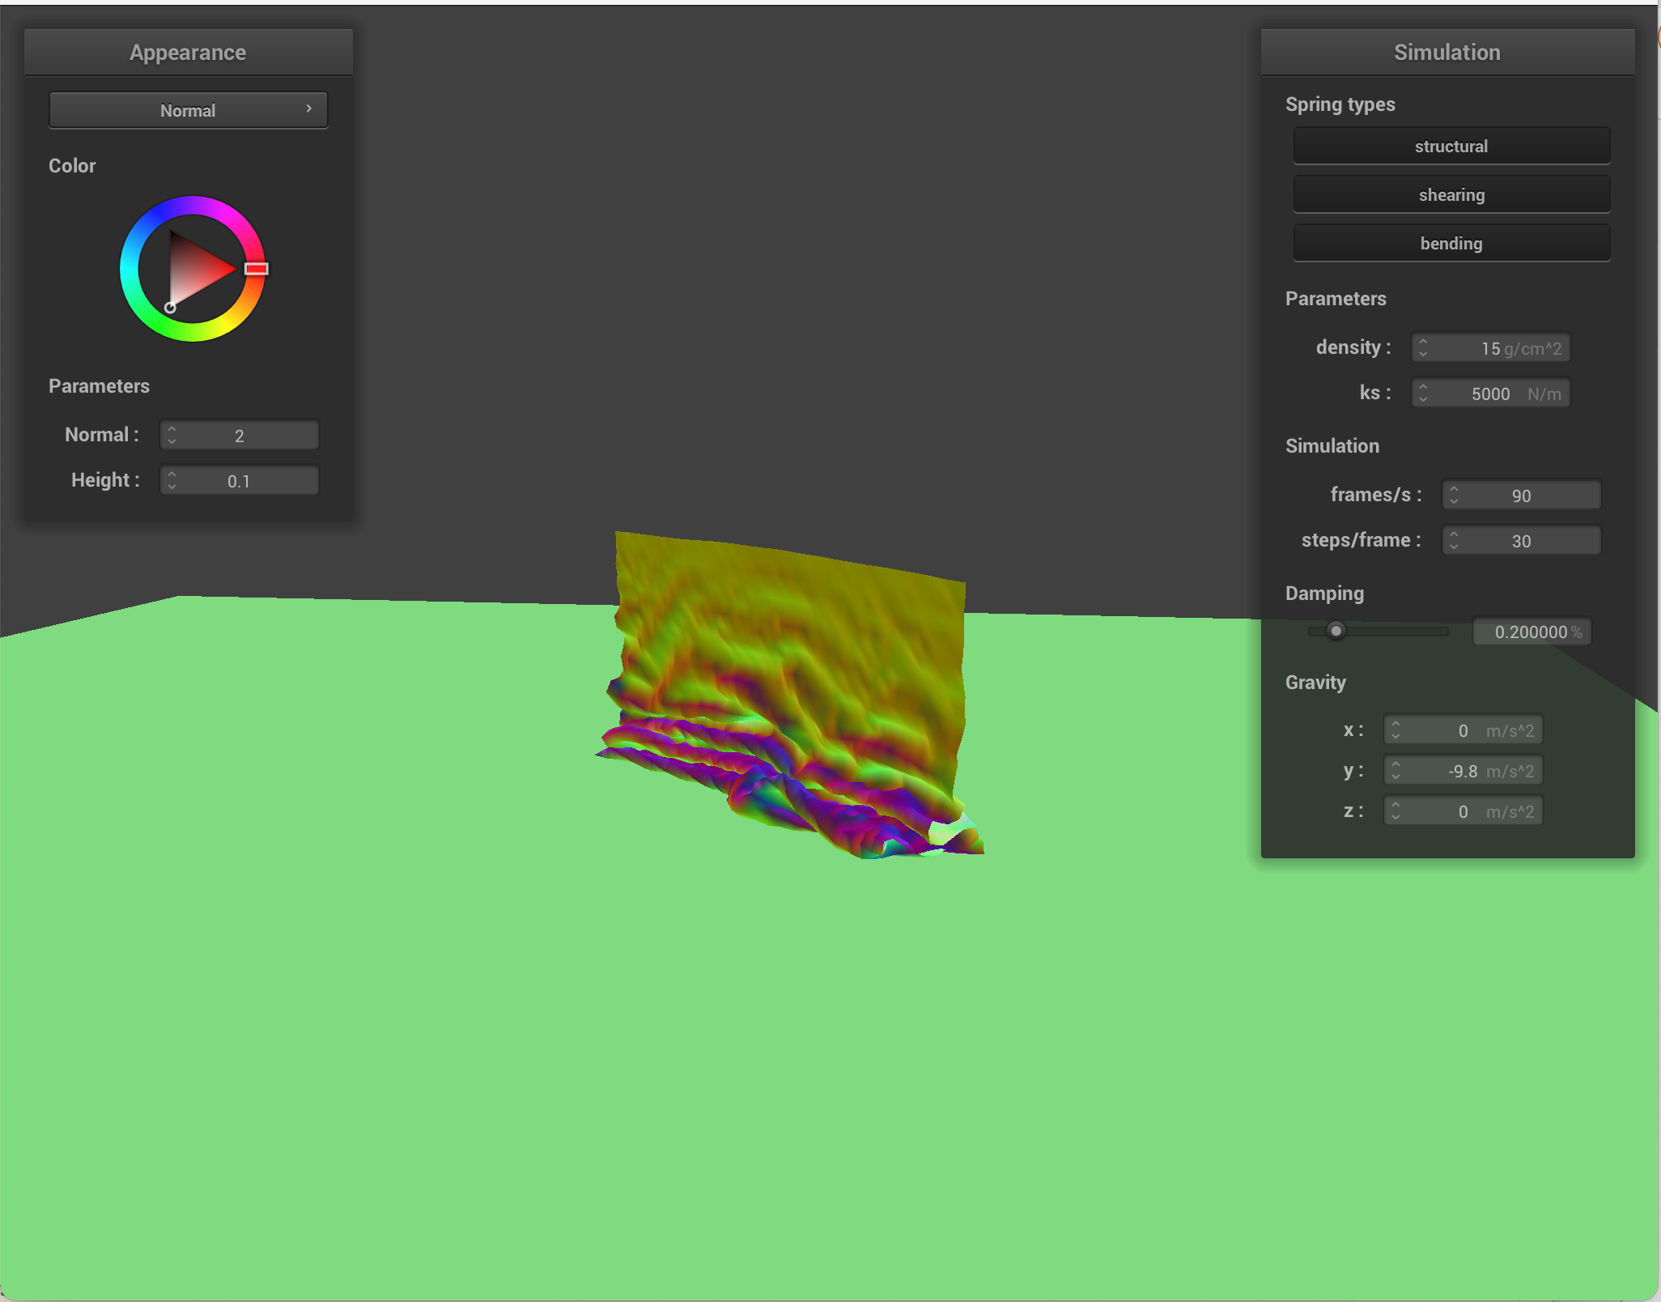
Task: Click the gravity z stepper arrows
Action: click(x=1395, y=811)
